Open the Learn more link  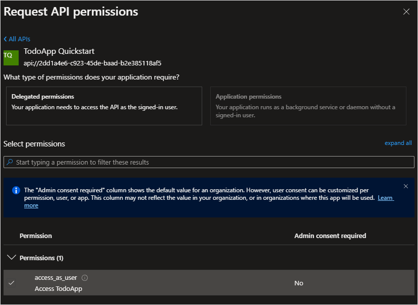tap(385, 198)
